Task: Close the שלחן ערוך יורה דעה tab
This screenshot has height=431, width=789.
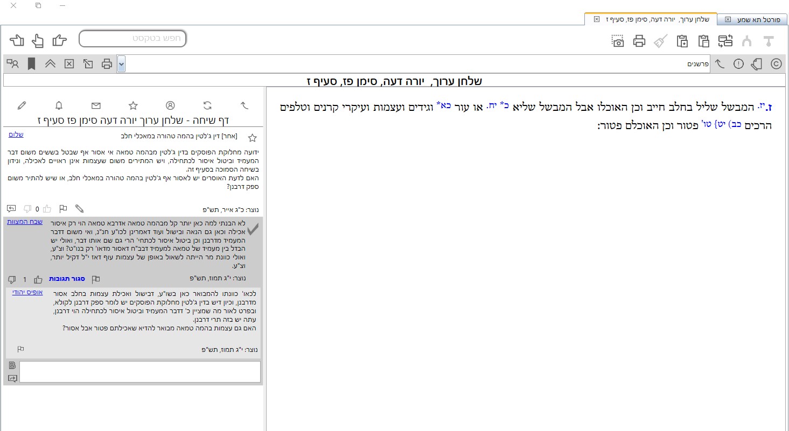Action: (596, 19)
